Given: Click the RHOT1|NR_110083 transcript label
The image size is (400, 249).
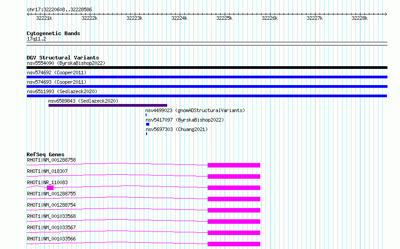Looking at the screenshot, I should pyautogui.click(x=47, y=182).
